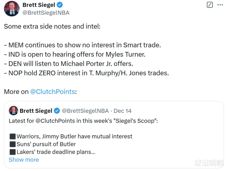
Task: Open the three-dot more options menu
Action: [x=220, y=5]
